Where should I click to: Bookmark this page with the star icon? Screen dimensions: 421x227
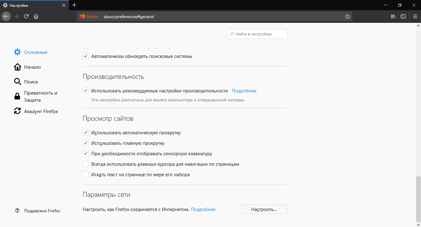pos(348,17)
